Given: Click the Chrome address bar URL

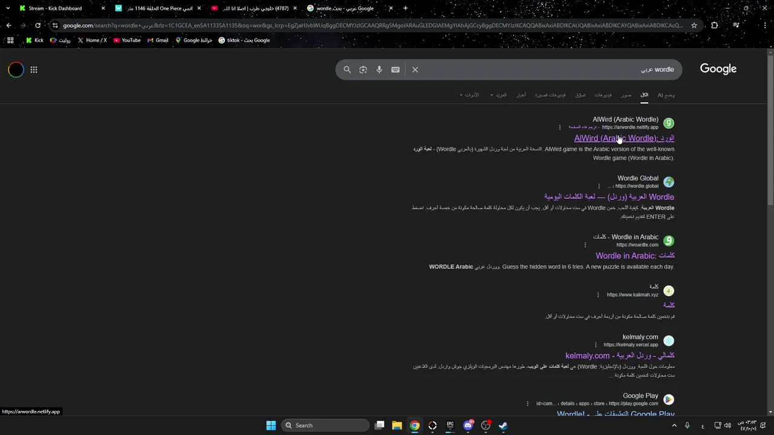Looking at the screenshot, I should click(372, 25).
